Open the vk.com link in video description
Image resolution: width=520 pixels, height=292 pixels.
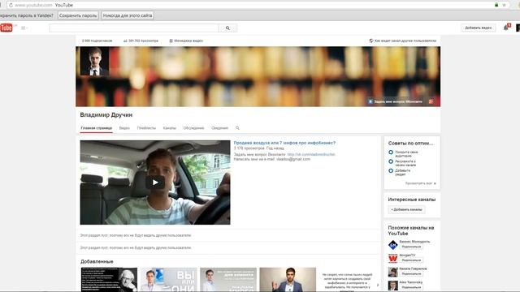(x=311, y=155)
